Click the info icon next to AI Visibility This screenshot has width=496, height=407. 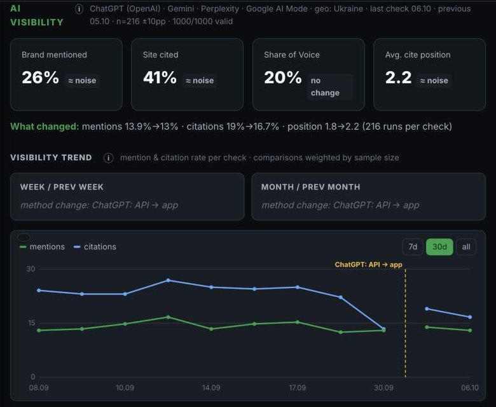[x=79, y=9]
